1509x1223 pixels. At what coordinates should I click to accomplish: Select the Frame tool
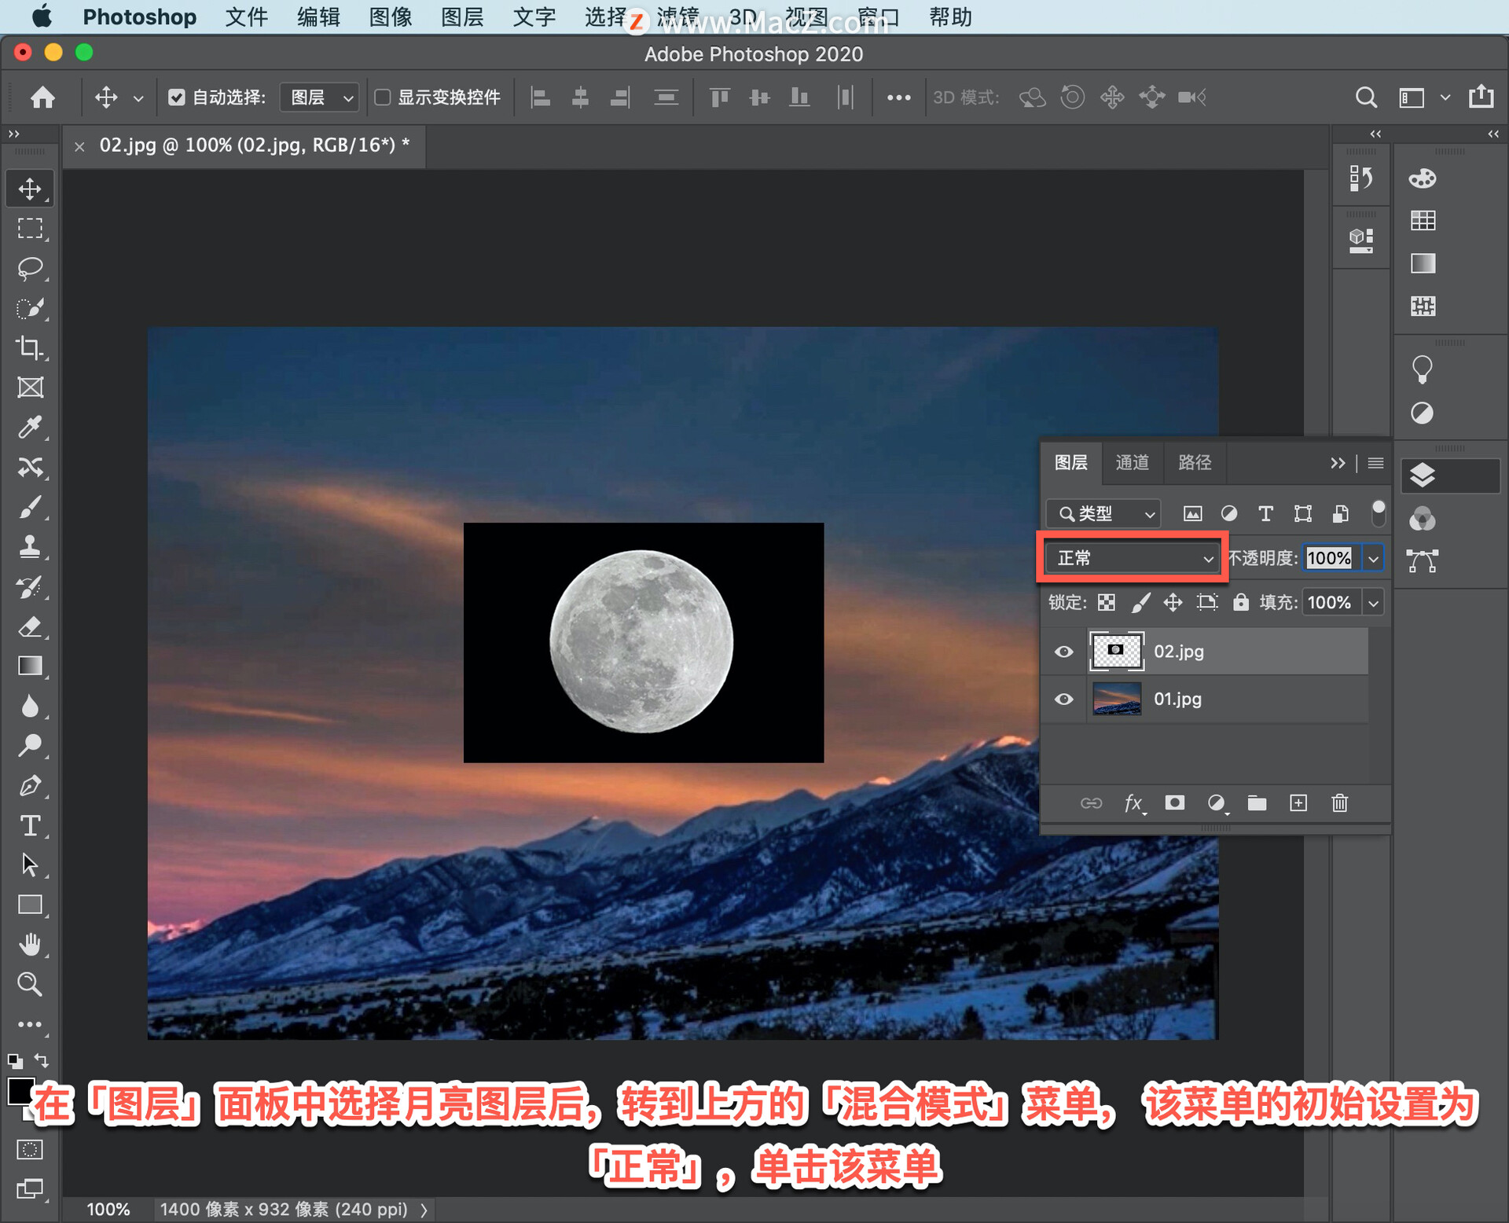point(30,387)
